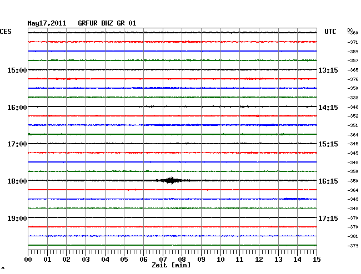This screenshot has height=274, width=361.
Task: Click the UTC column header
Action: pyautogui.click(x=330, y=32)
